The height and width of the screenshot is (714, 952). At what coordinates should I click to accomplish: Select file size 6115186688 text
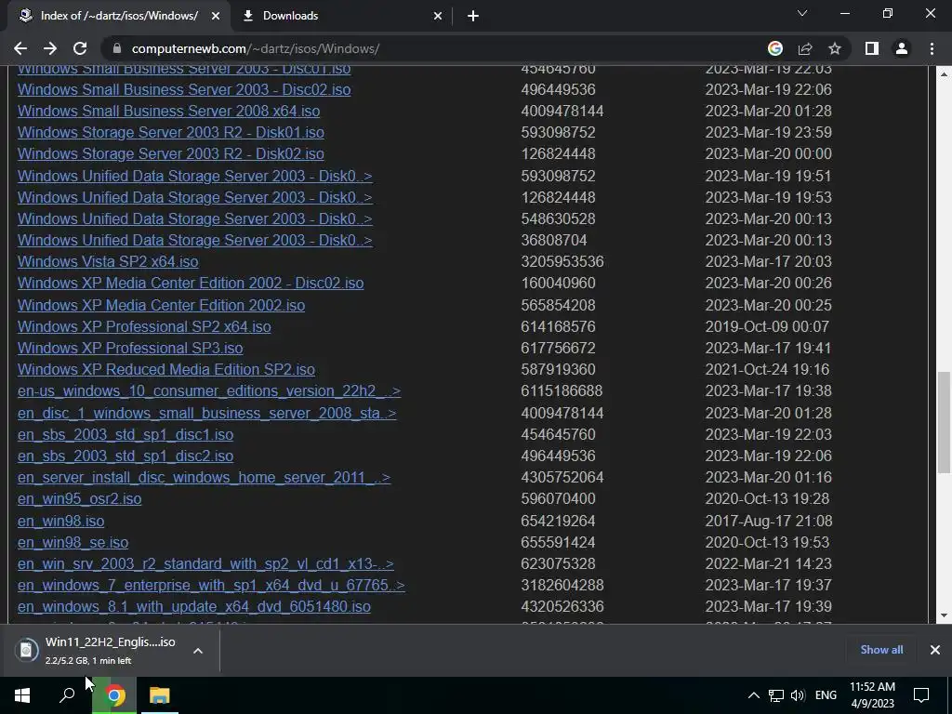(562, 391)
